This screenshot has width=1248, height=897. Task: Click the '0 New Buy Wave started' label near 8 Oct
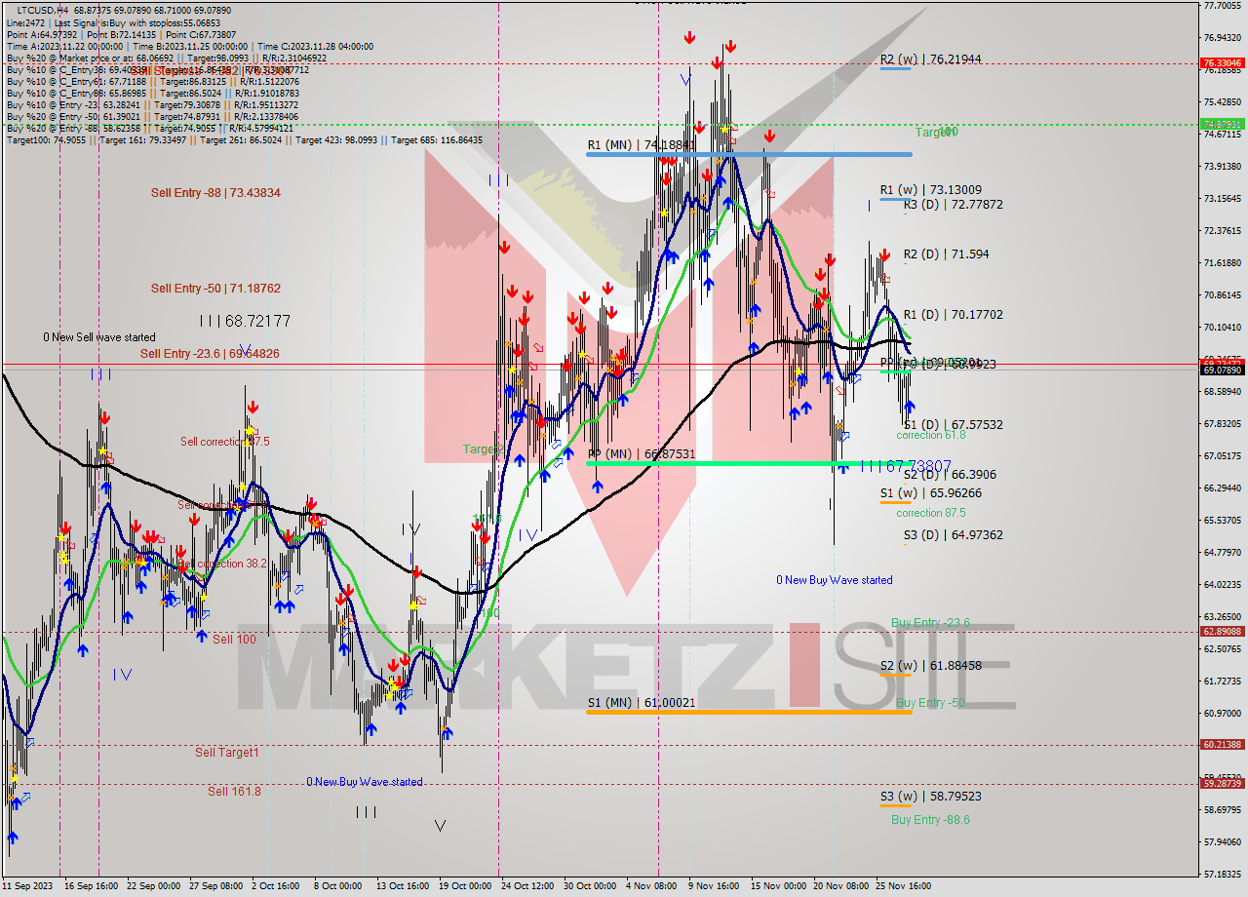tap(365, 782)
